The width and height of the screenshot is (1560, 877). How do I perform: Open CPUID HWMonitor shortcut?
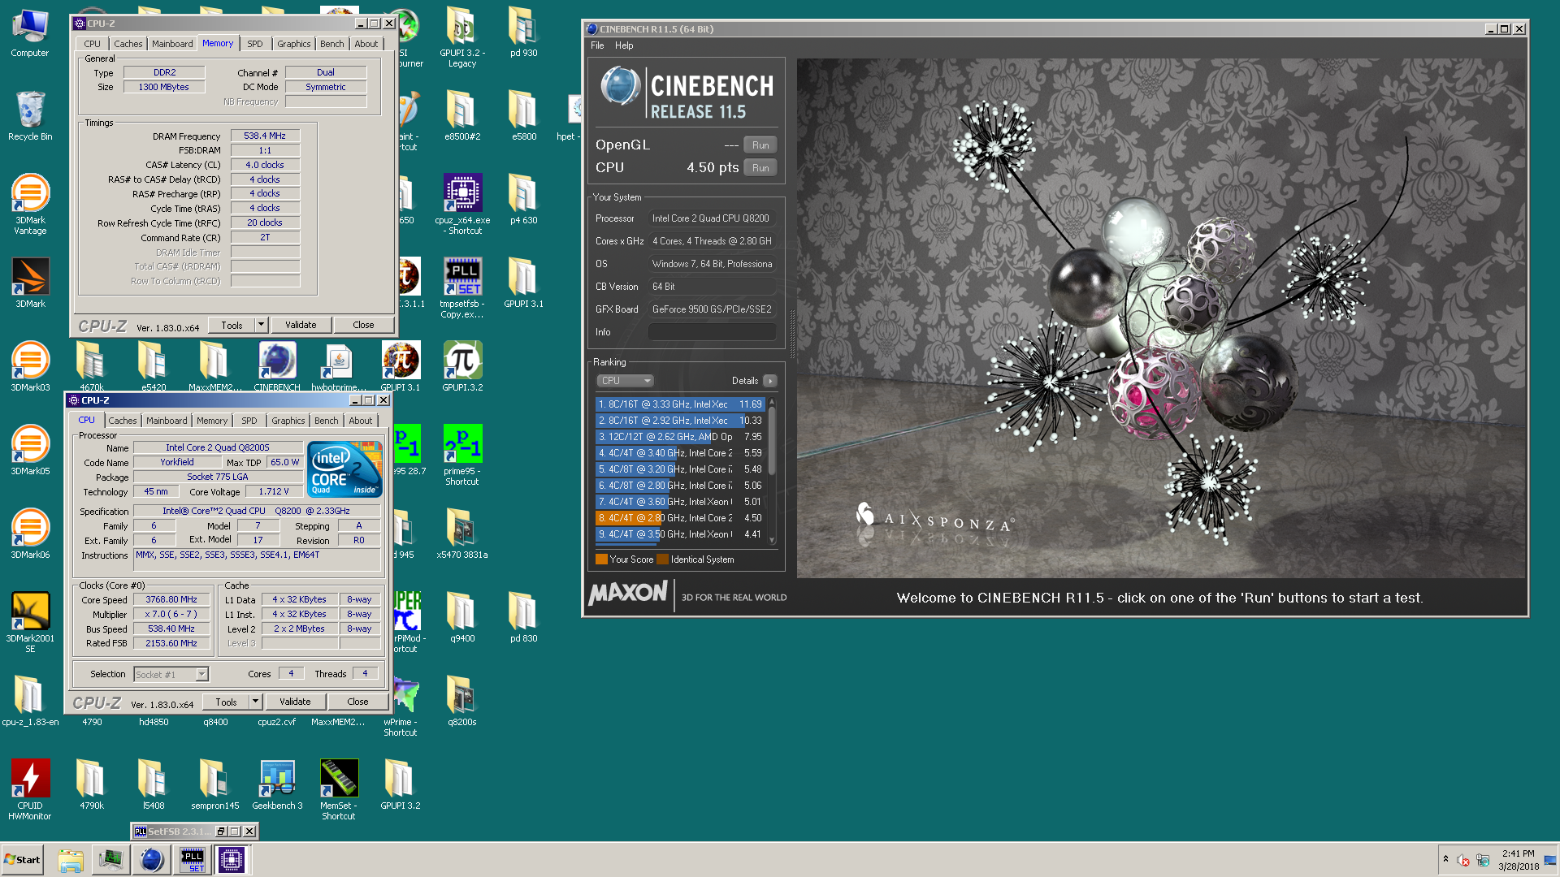[30, 789]
